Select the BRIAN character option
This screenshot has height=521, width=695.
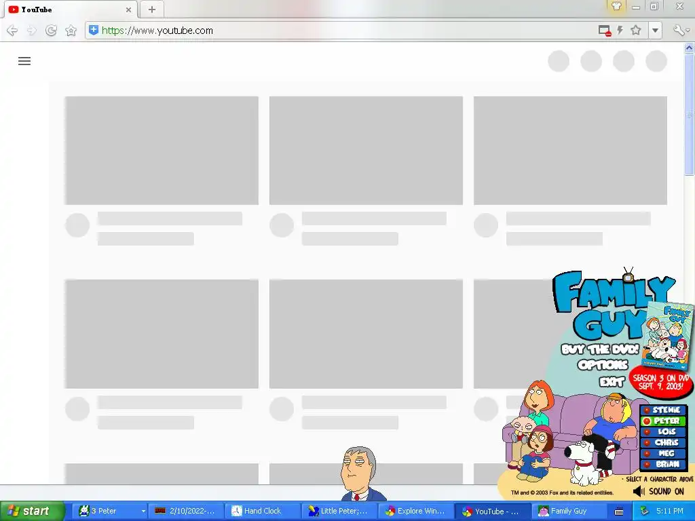pos(663,464)
